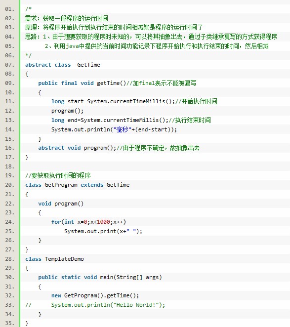Screen dimensions: 290x327
Task: Click the blue string "毫秒" in println
Action: 122,129
